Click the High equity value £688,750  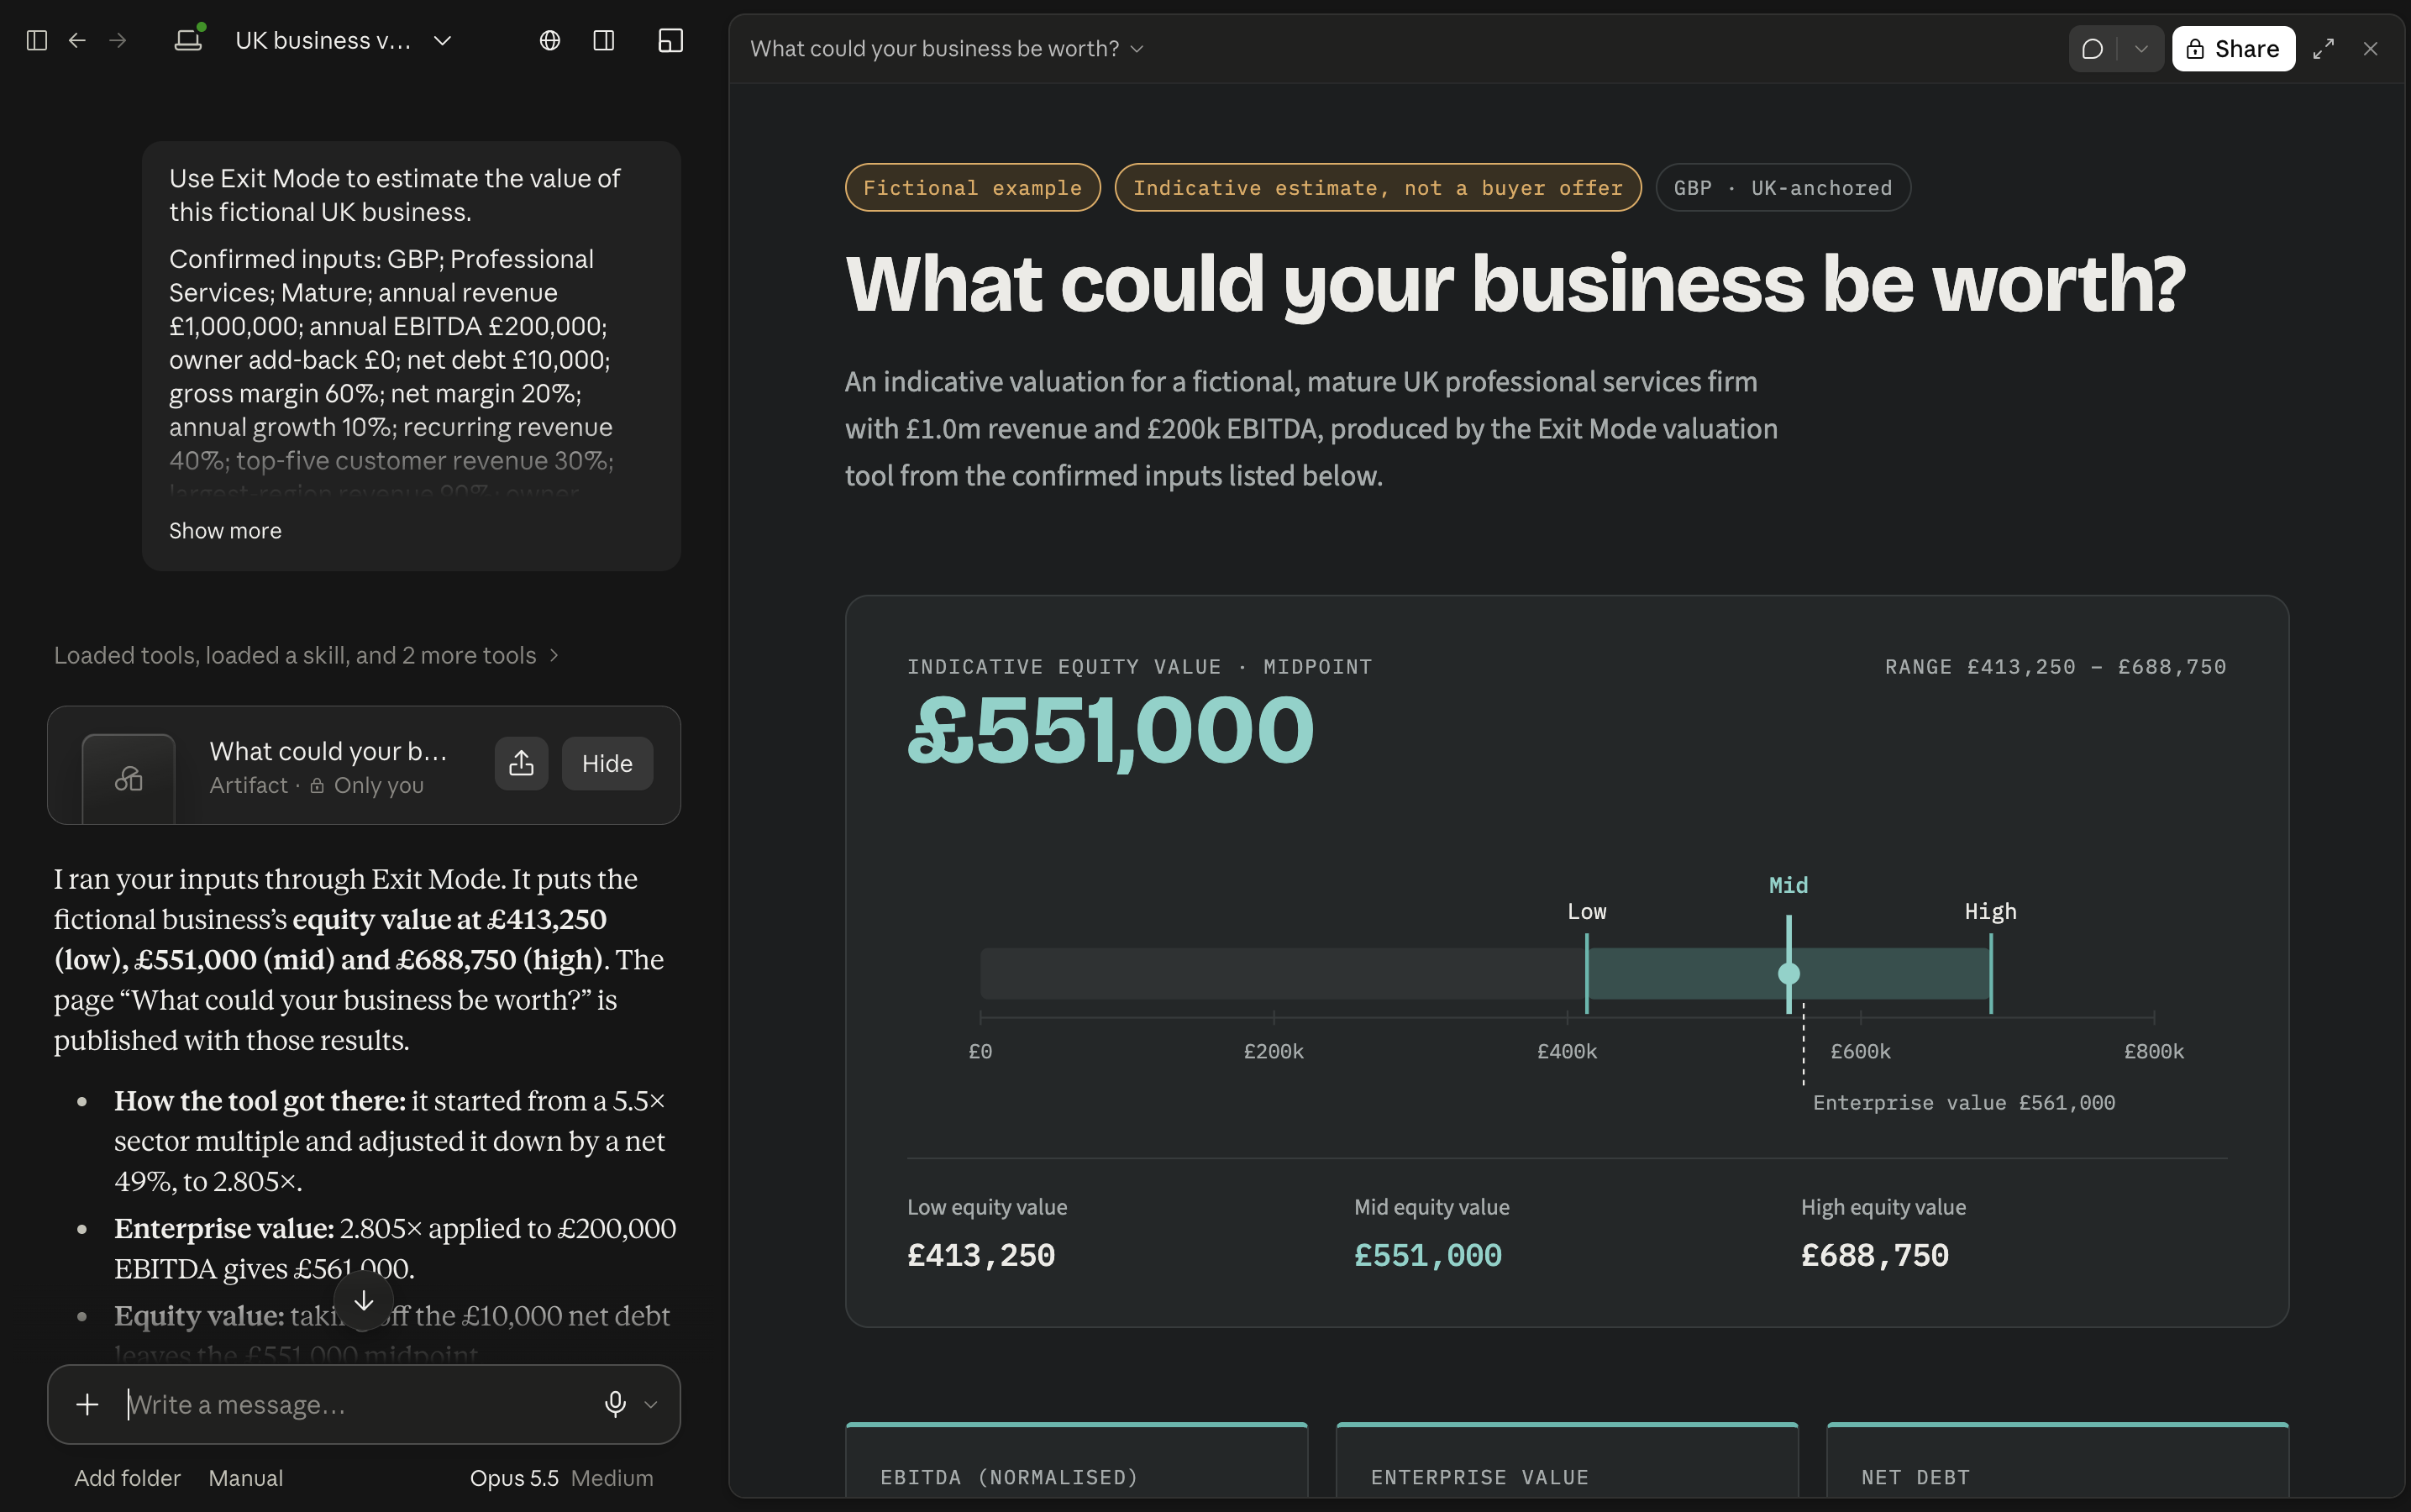click(1875, 1255)
